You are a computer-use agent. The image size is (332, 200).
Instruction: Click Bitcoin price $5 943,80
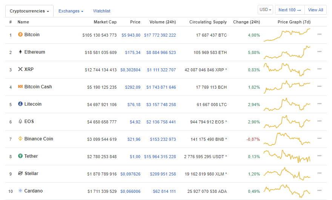(x=131, y=35)
